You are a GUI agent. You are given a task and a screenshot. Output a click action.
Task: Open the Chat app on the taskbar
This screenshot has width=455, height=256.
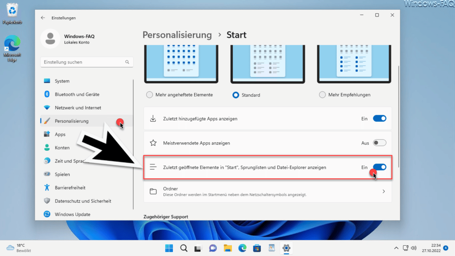[213, 248]
